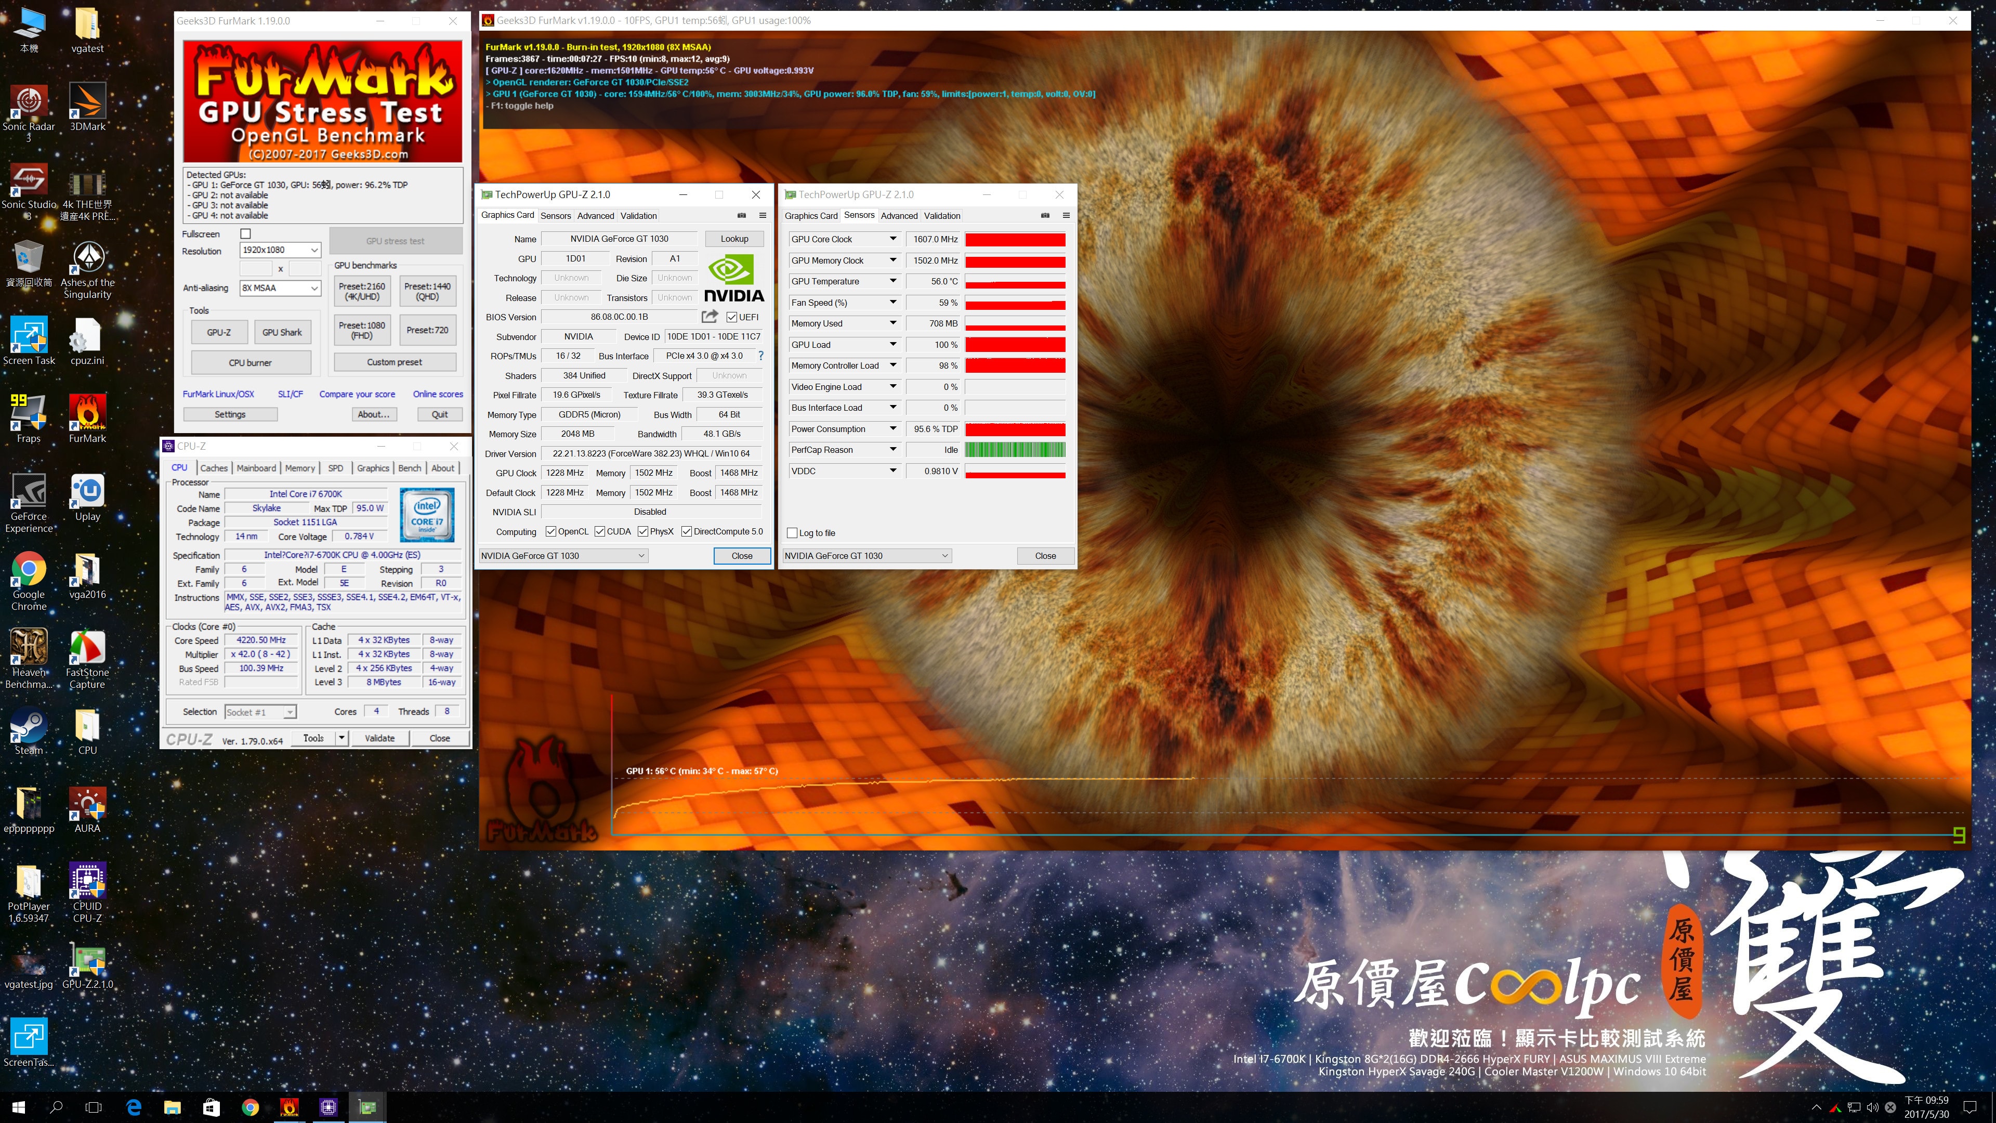Expand the GPU Core Clock sensor dropdown
This screenshot has width=1996, height=1123.
[892, 239]
